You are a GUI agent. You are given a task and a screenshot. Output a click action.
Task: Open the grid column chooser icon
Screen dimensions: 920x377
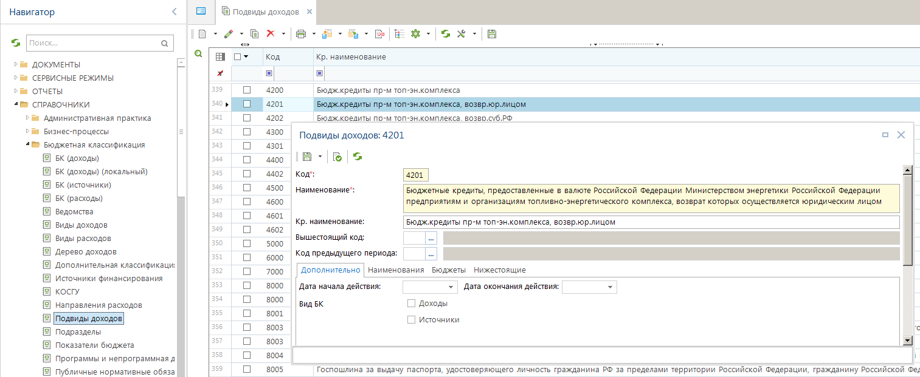[221, 56]
